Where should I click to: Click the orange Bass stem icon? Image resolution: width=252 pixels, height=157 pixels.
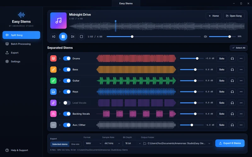(53, 69)
